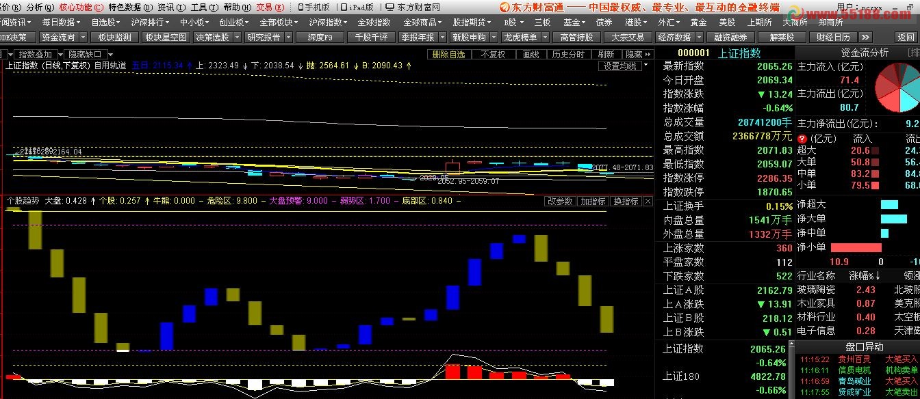
Task: Open the 上期所 section
Action: 759,22
